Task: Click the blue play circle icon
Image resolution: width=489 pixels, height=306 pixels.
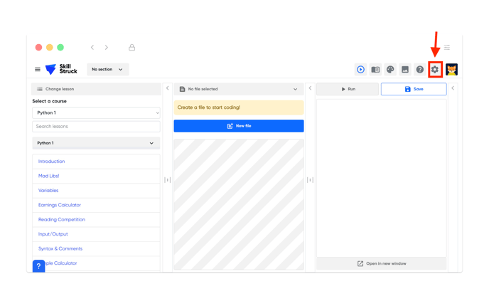Action: pos(360,69)
